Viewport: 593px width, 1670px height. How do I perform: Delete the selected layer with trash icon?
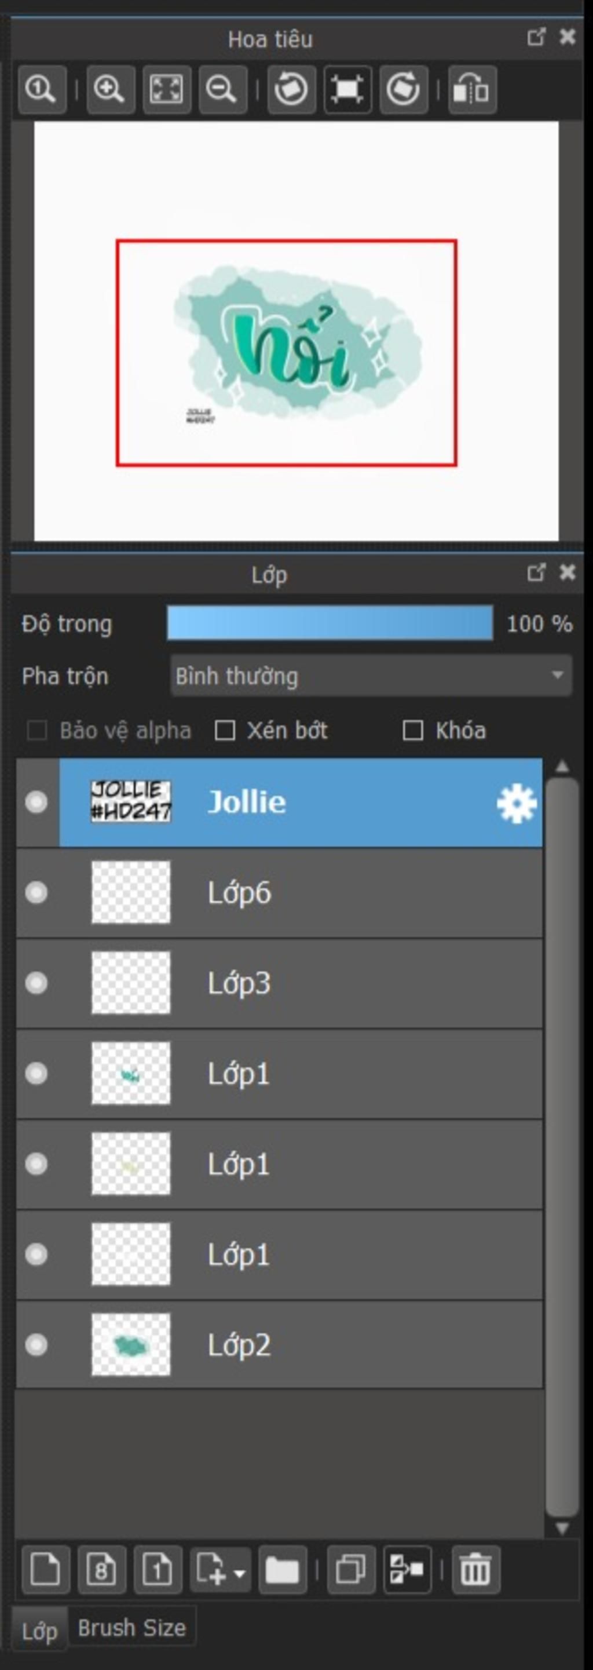pyautogui.click(x=475, y=1570)
